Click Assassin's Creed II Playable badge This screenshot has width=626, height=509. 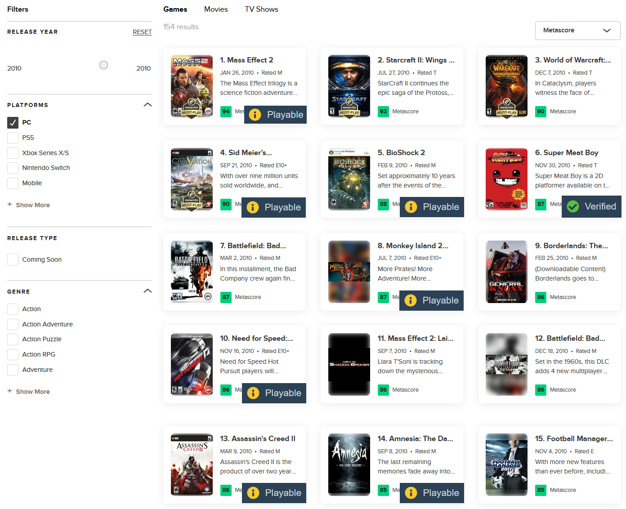tap(274, 493)
